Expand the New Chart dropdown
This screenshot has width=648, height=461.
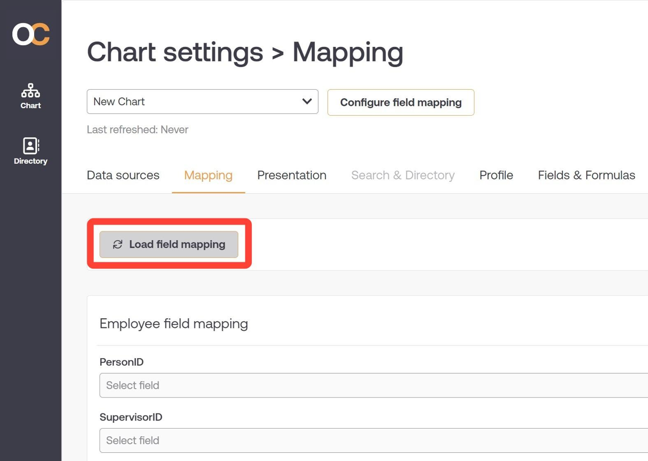point(202,102)
